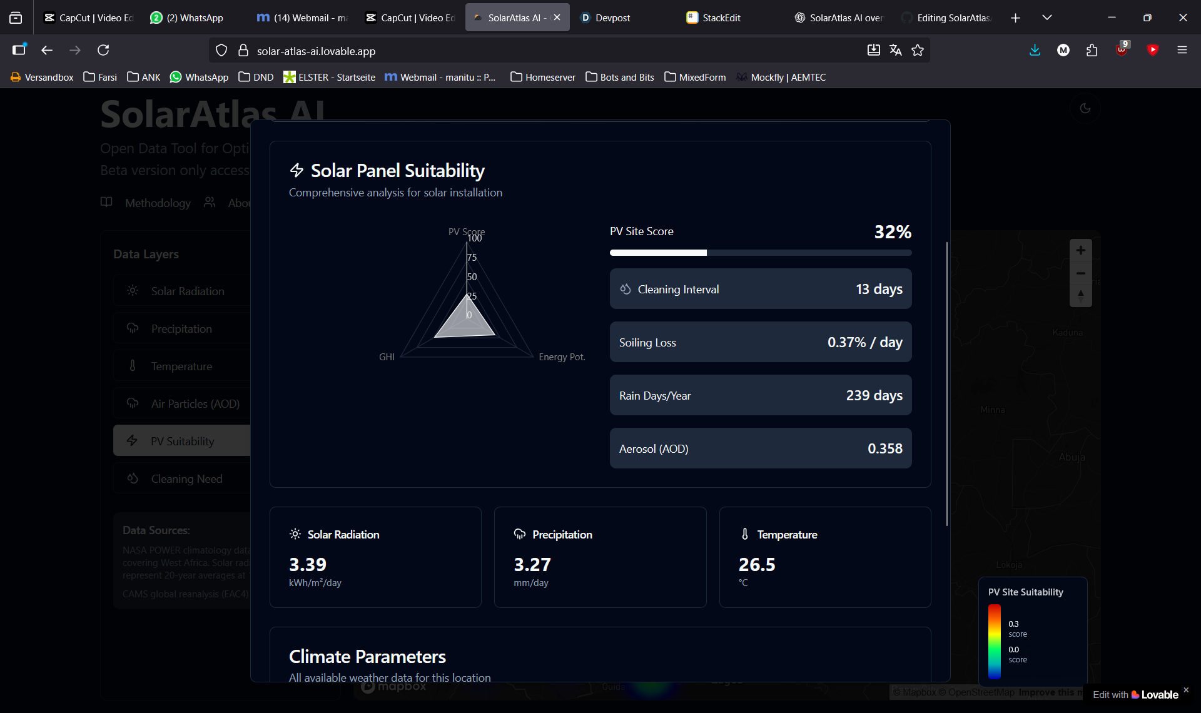Screen dimensions: 1201x713
Task: Switch to the StackEdit tab
Action: (x=721, y=18)
